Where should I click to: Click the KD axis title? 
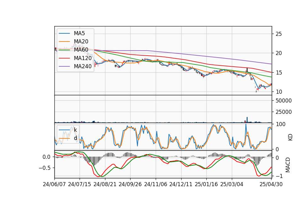tap(290, 137)
